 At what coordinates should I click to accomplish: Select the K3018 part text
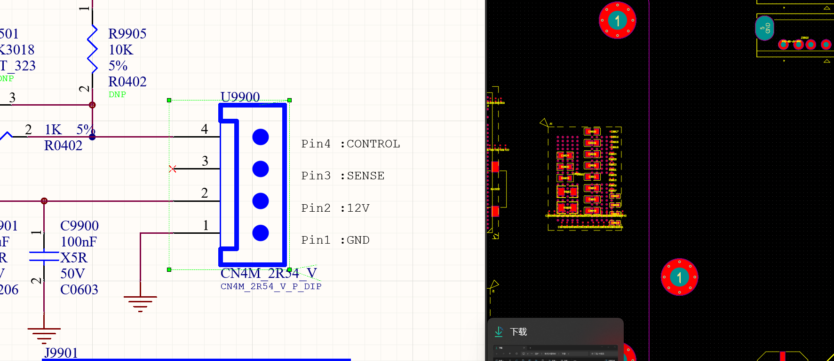click(17, 50)
